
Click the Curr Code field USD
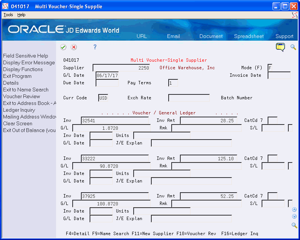pyautogui.click(x=103, y=98)
